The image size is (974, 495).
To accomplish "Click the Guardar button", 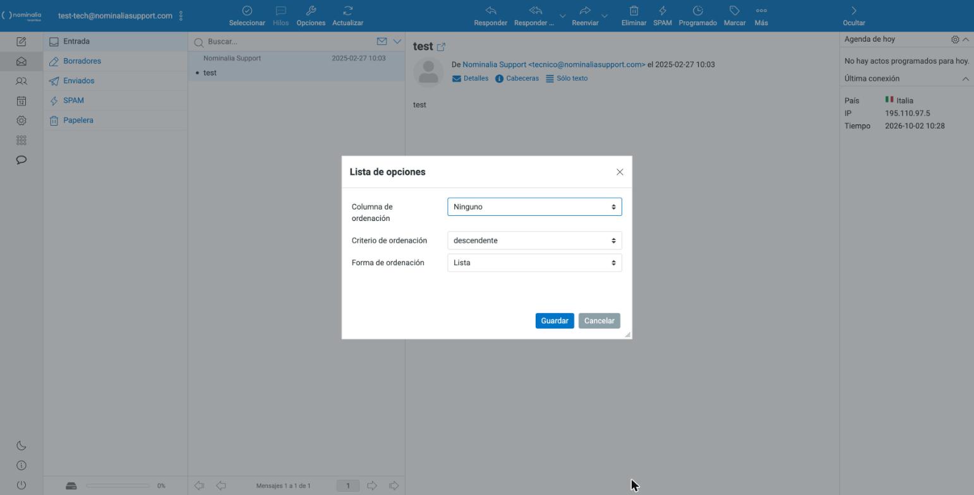I will [x=555, y=321].
